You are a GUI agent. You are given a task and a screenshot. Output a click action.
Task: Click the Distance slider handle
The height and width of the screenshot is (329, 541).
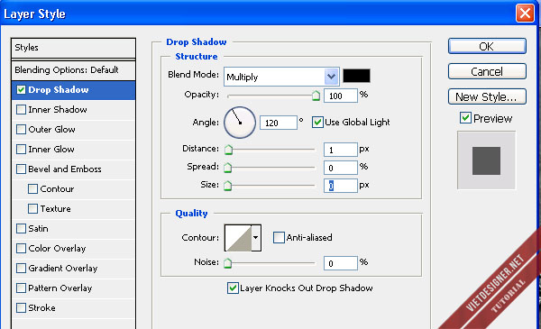click(228, 150)
